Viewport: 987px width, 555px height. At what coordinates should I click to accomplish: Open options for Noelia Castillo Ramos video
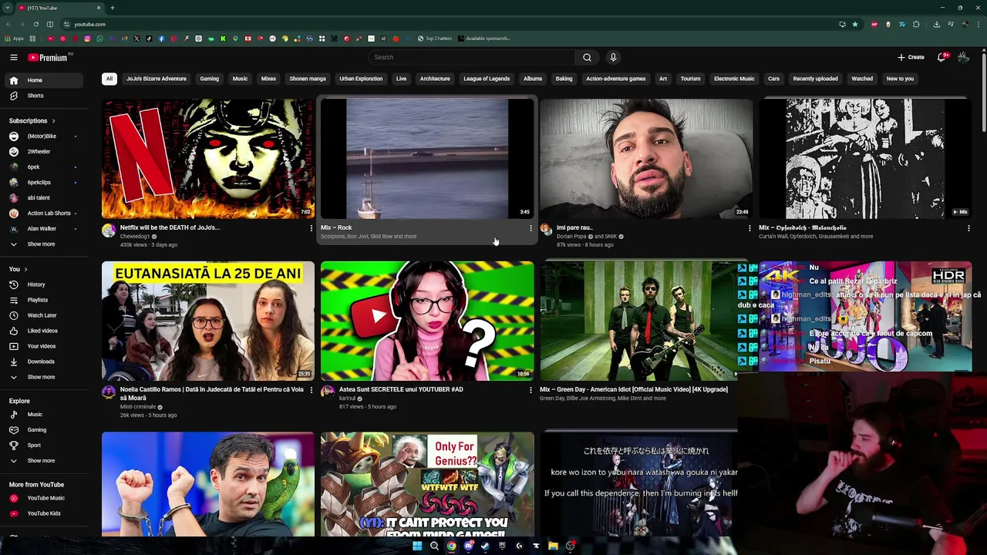(x=312, y=390)
